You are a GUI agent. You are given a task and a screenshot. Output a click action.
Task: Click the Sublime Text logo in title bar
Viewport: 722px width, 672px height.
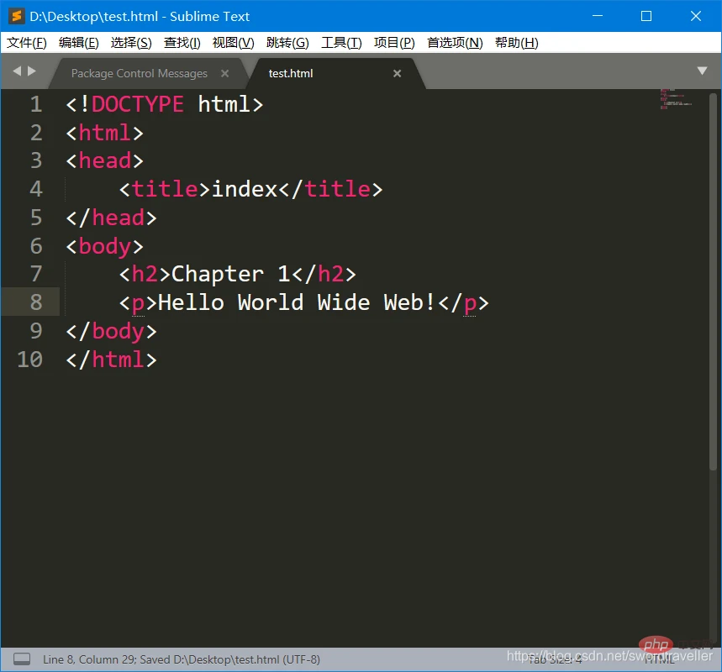17,16
